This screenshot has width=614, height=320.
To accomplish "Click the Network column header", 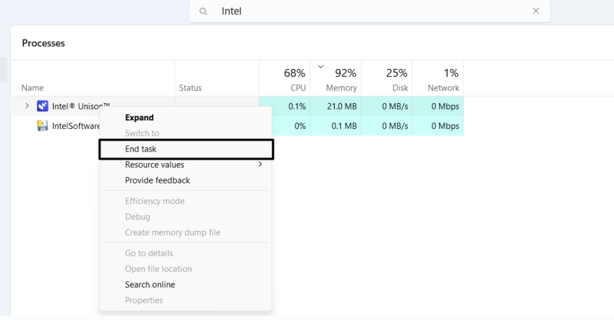I will (443, 87).
